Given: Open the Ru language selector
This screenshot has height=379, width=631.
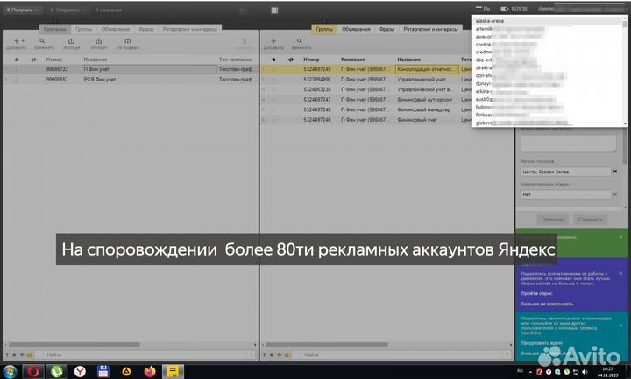Looking at the screenshot, I should pos(483,9).
